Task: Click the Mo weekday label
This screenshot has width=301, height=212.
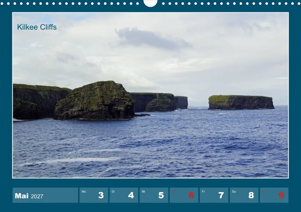Action: click(x=84, y=191)
